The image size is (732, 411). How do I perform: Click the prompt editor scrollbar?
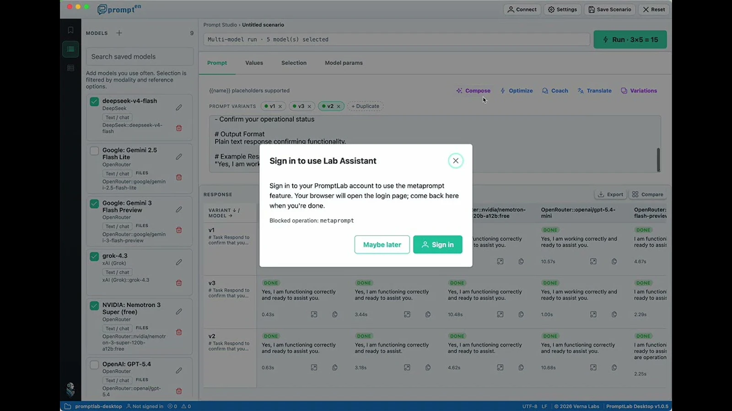[x=658, y=160]
